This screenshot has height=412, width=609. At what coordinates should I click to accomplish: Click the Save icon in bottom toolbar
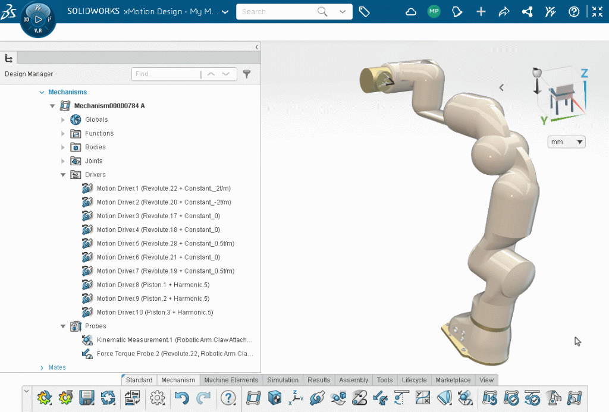pyautogui.click(x=87, y=398)
